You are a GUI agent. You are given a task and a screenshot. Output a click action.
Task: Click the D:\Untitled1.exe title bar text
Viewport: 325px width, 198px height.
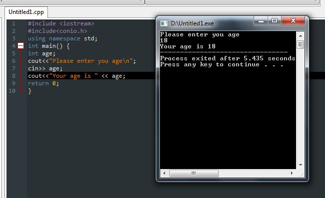(192, 23)
